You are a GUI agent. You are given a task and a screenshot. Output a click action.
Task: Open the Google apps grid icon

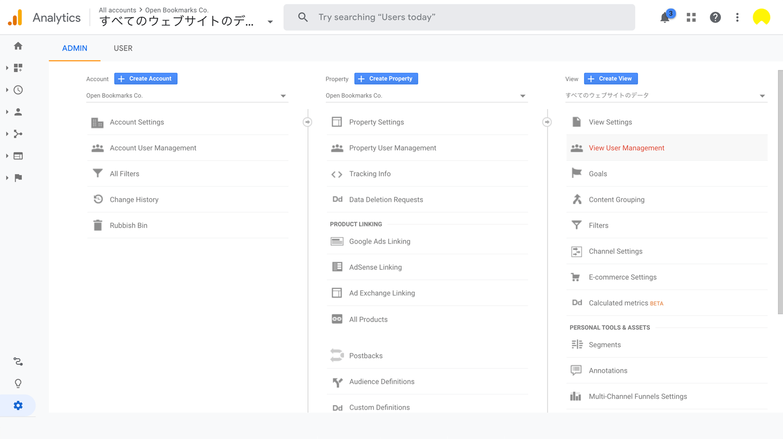point(691,17)
